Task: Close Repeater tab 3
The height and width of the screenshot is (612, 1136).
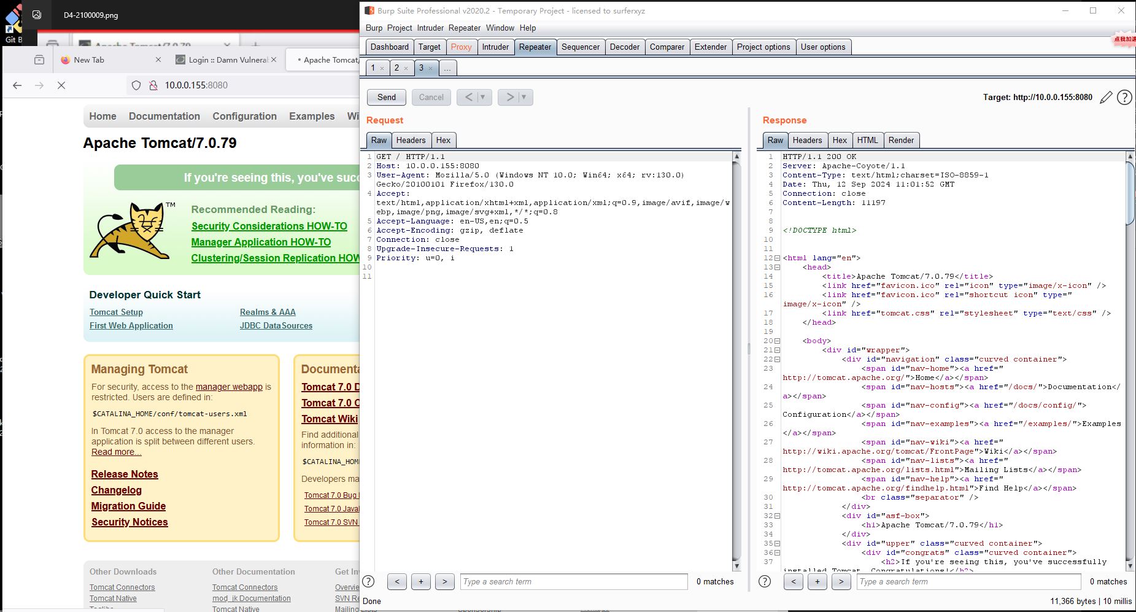Action: point(430,68)
